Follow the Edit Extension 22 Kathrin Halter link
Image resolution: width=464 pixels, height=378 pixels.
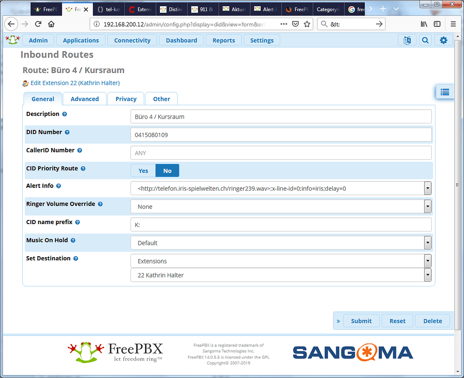click(75, 83)
